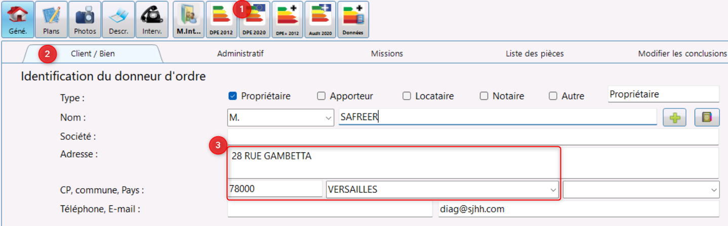Click the green plus add button
The image size is (728, 226).
(675, 118)
